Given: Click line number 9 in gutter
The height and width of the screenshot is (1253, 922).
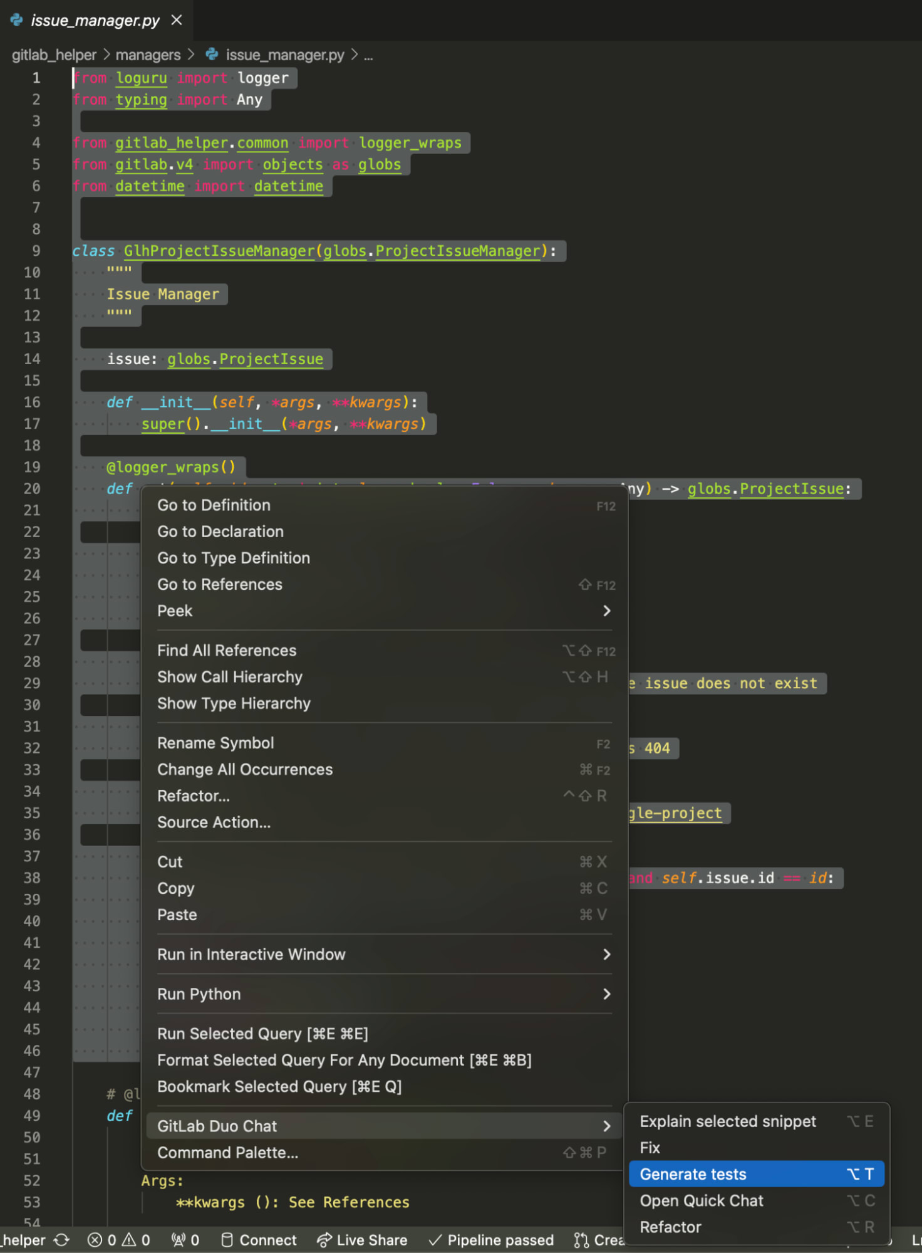Looking at the screenshot, I should (36, 251).
